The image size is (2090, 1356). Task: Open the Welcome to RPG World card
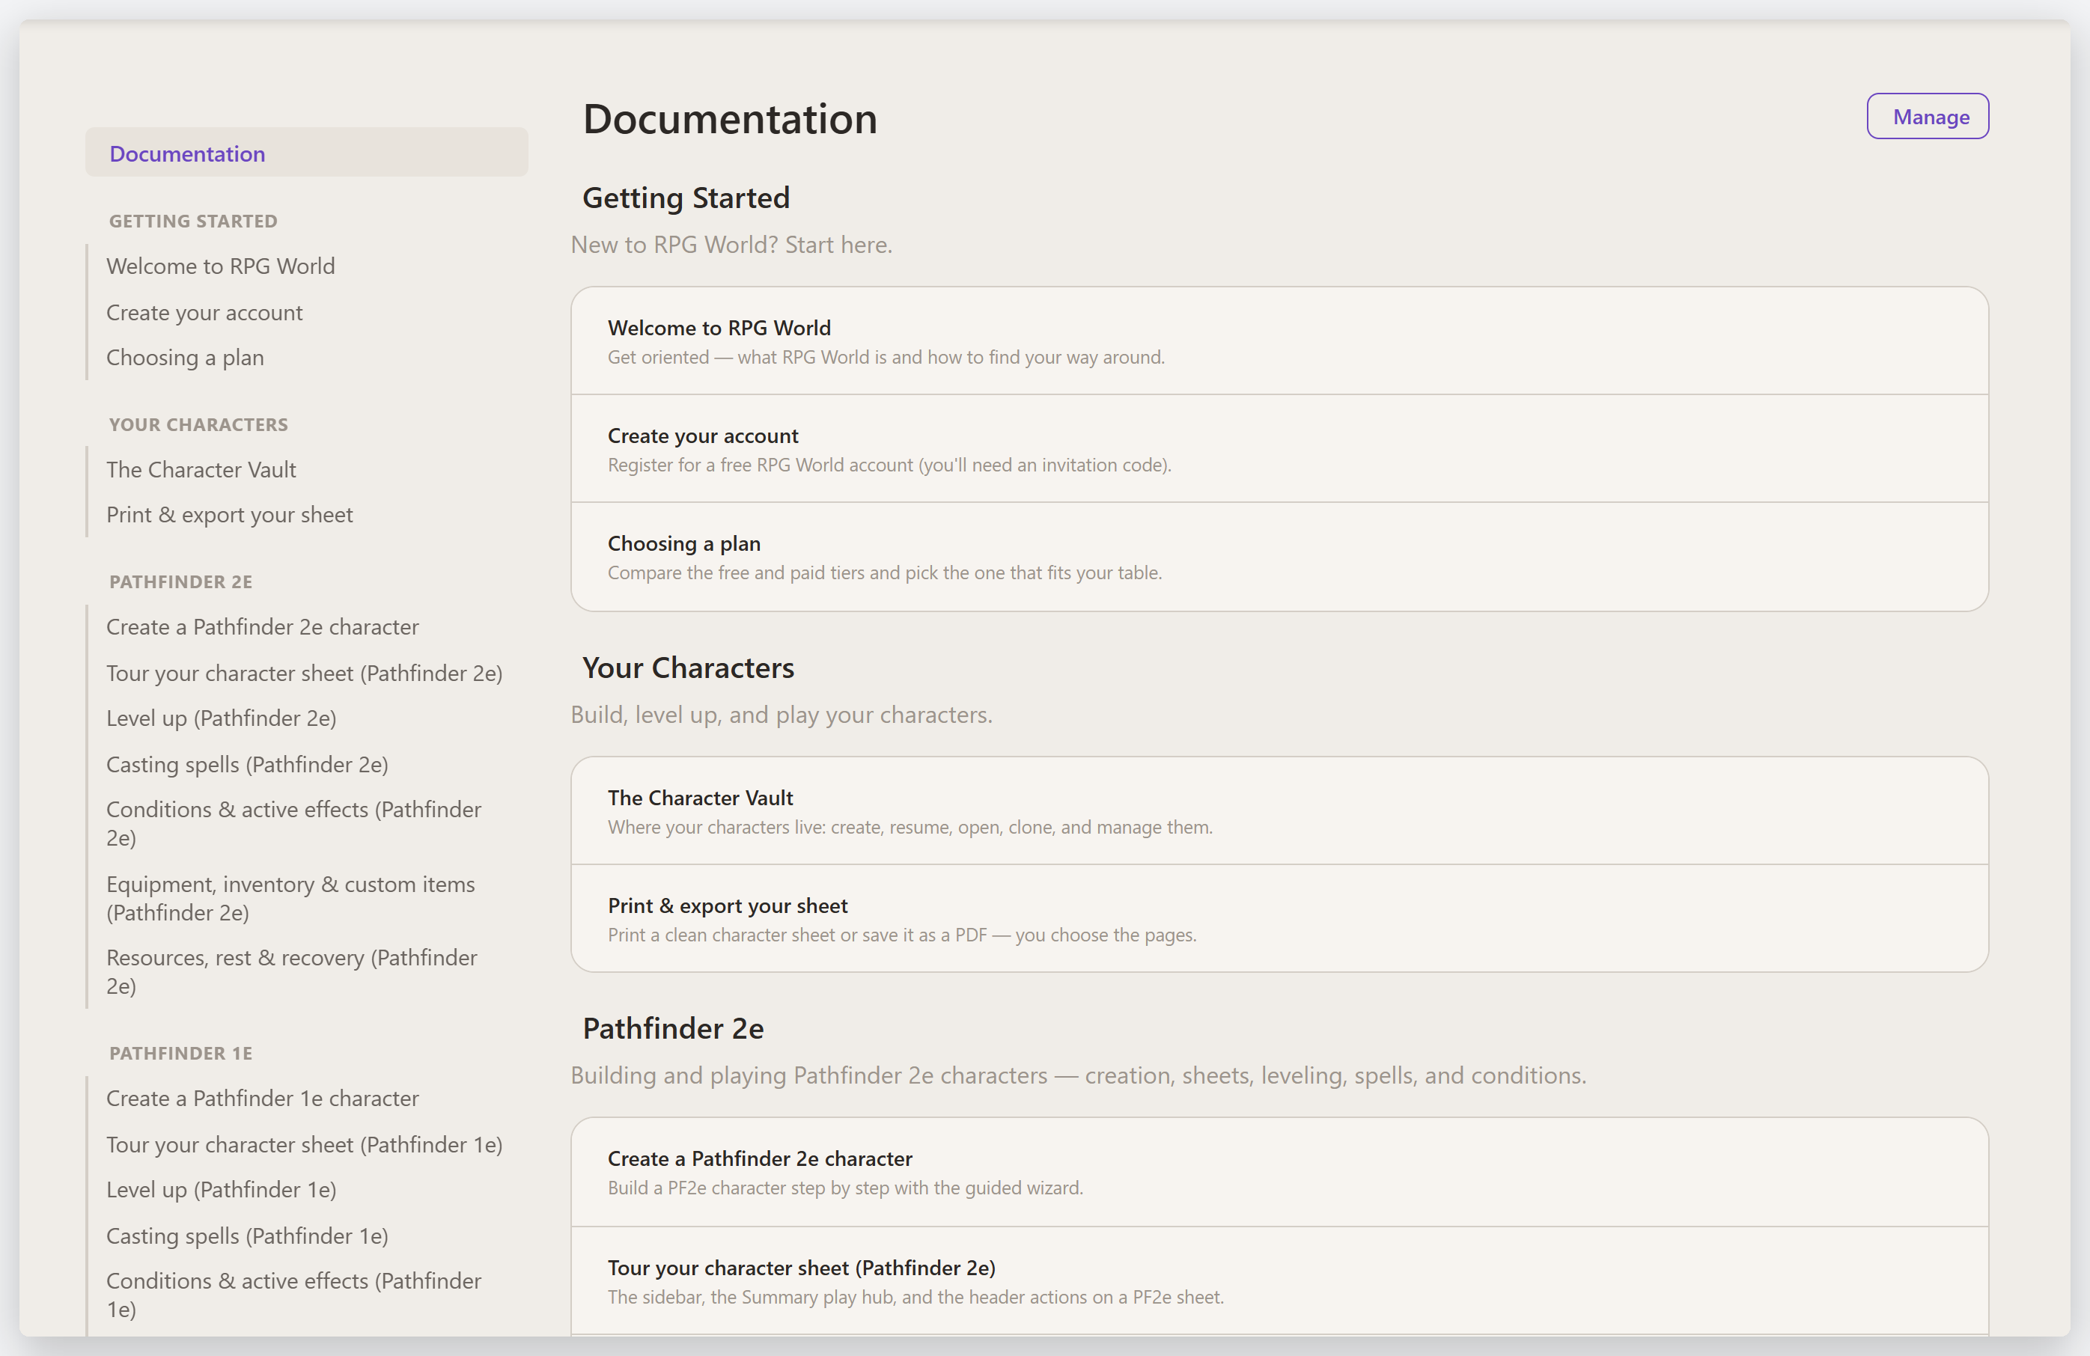(x=1279, y=341)
